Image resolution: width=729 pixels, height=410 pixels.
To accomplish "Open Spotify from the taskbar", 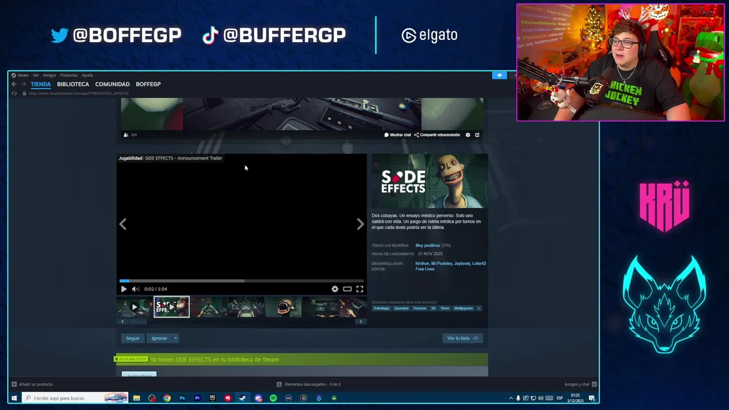I will coord(273,398).
